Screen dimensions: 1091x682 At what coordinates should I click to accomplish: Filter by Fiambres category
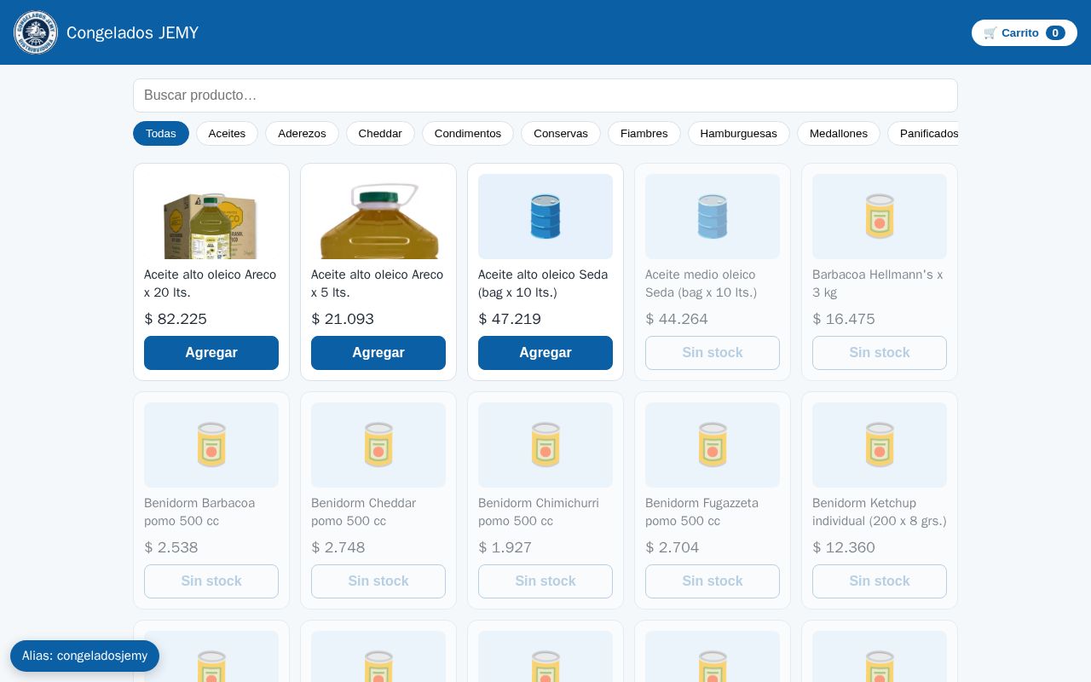click(x=644, y=134)
